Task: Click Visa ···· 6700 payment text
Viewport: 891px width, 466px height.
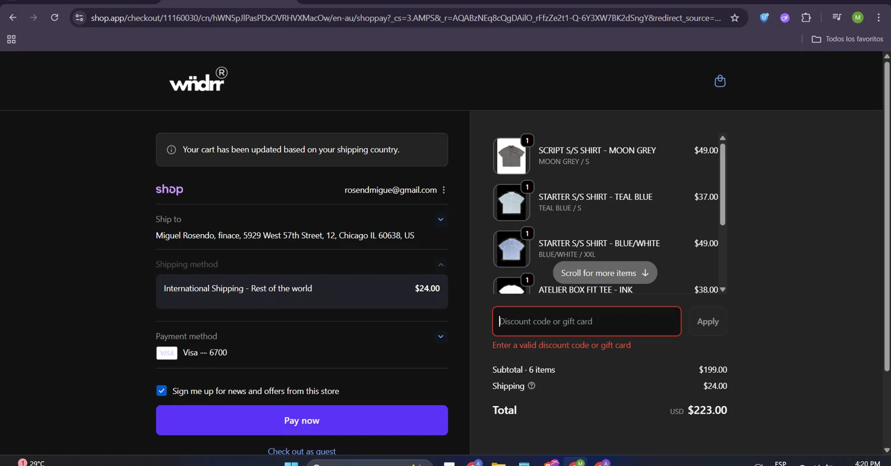Action: point(205,352)
